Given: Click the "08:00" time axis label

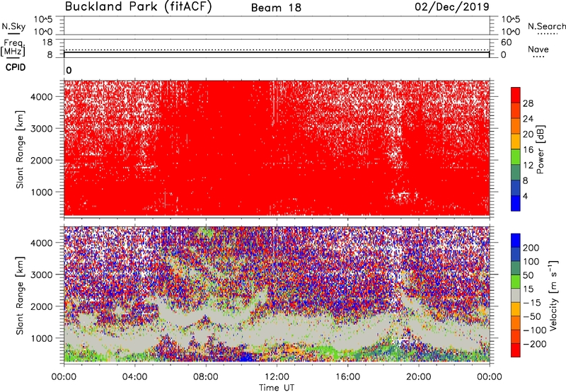Looking at the screenshot, I should (x=205, y=377).
